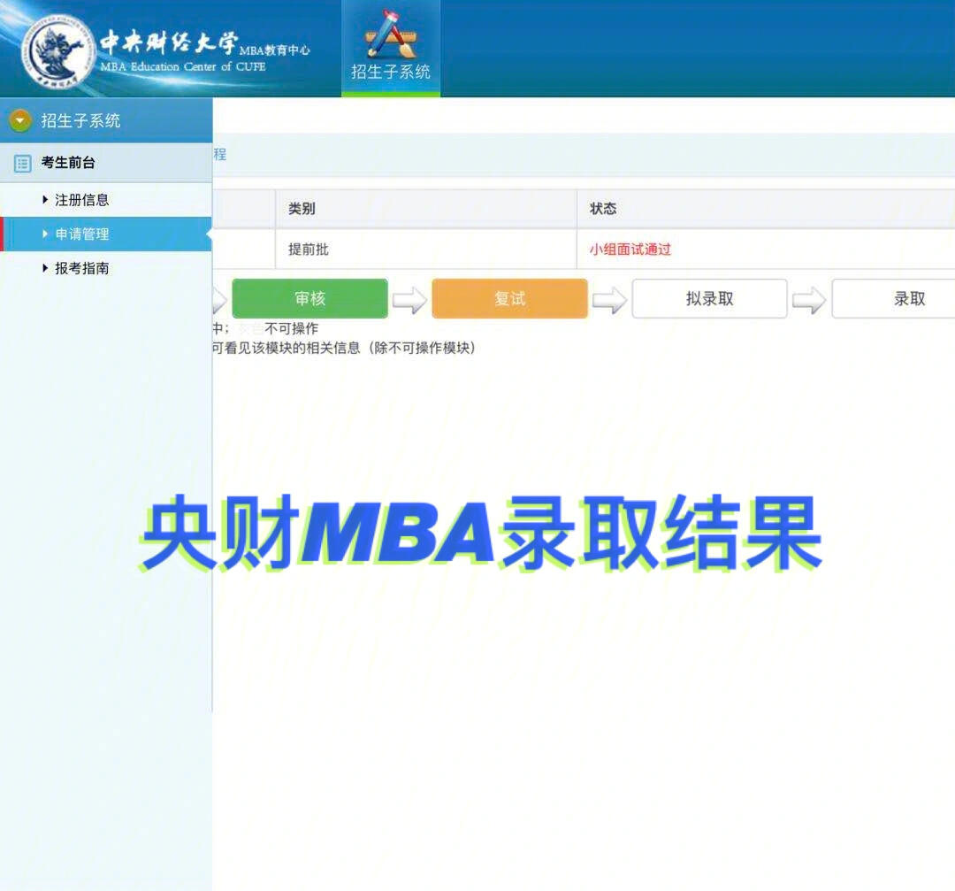Expand the triangle beside 报考指南
This screenshot has width=955, height=891.
coord(45,267)
